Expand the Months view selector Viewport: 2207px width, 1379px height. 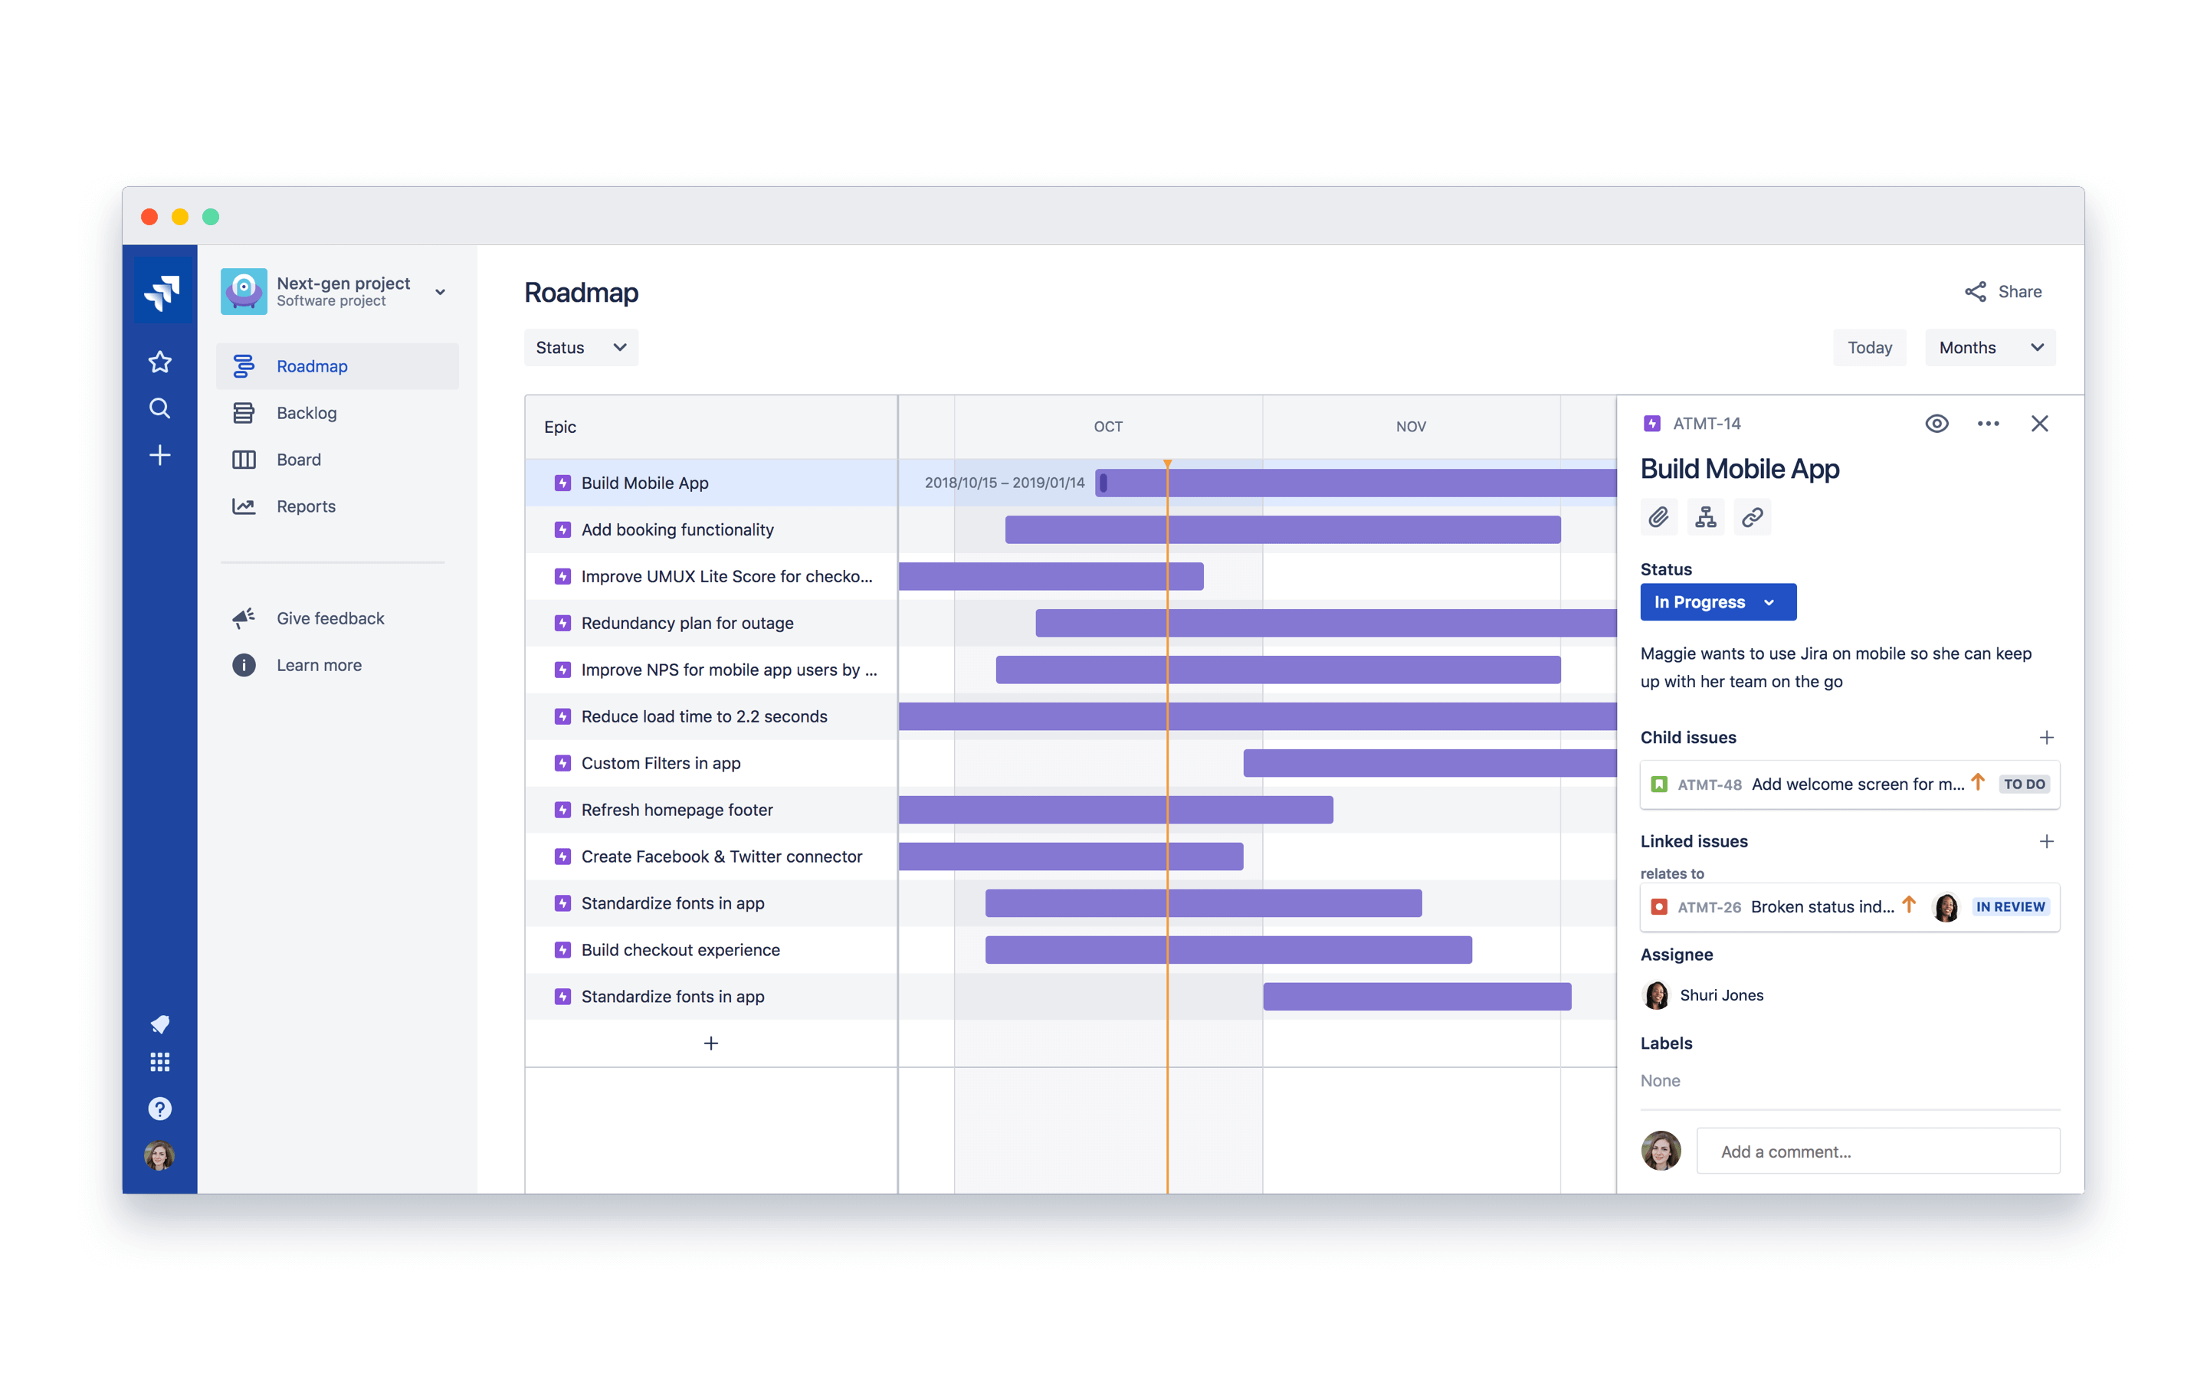(1991, 346)
